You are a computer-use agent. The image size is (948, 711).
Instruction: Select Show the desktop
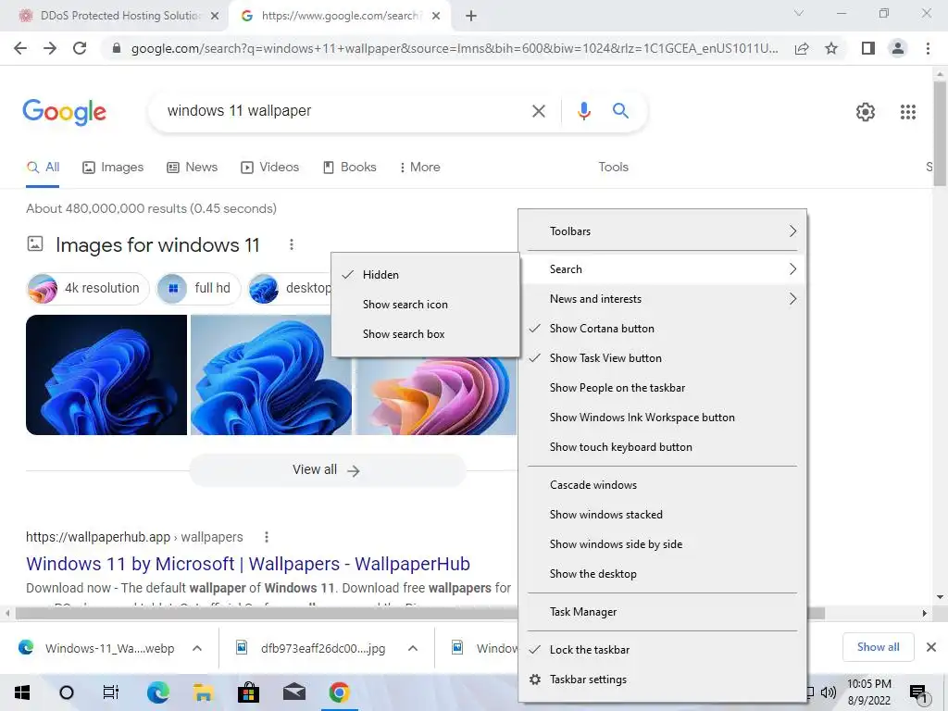pyautogui.click(x=663, y=574)
